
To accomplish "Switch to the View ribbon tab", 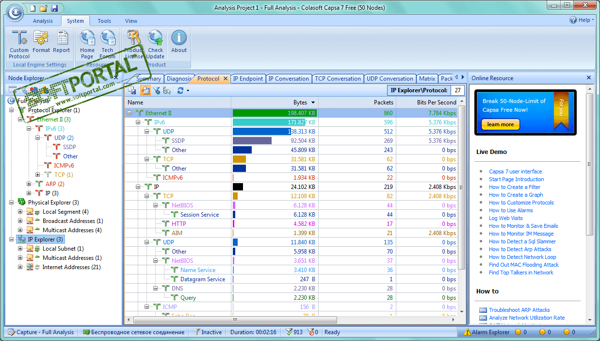I will (x=131, y=21).
